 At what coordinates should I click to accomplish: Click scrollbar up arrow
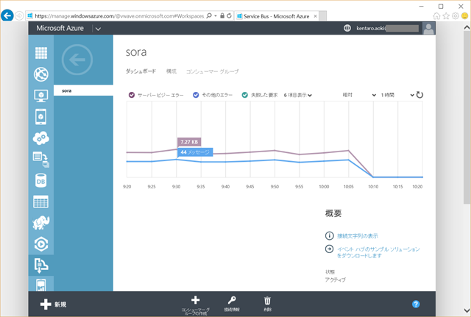[467, 27]
